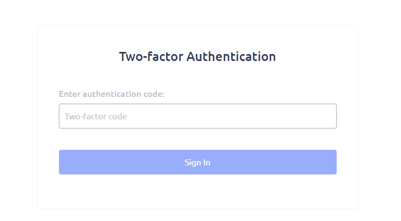Screen dimensions: 401x221
Task: Click the 'Two-factor code' placeholder text
Action: click(x=96, y=116)
